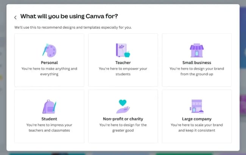Click the Large company building icon
The image size is (246, 155).
(196, 106)
